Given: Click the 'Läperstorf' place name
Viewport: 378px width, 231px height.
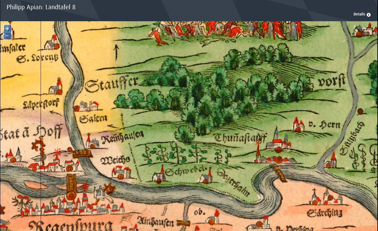Looking at the screenshot, I should (x=41, y=104).
